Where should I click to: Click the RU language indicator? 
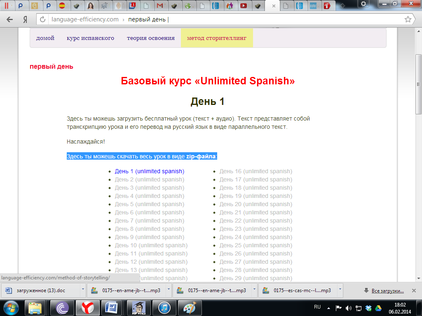tap(317, 307)
